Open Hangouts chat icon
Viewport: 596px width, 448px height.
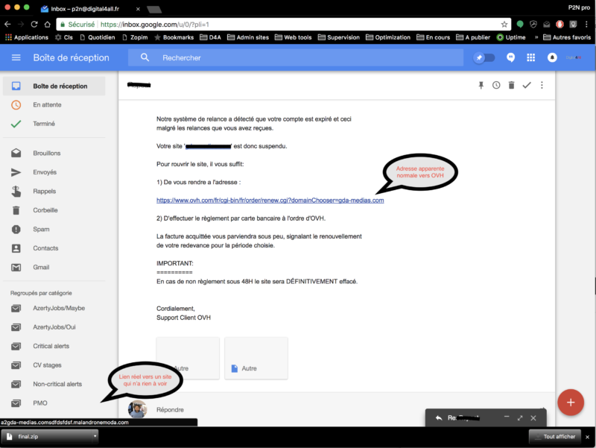[510, 58]
